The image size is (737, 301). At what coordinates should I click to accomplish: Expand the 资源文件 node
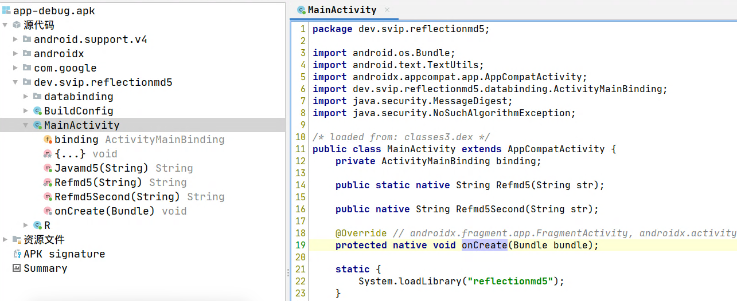click(5, 240)
